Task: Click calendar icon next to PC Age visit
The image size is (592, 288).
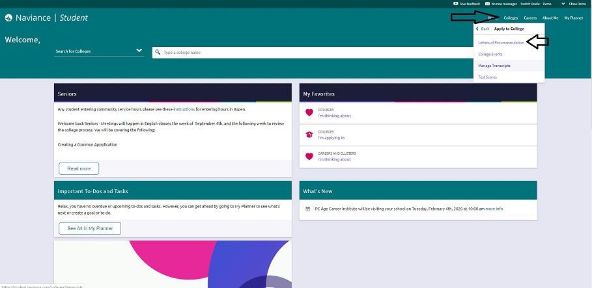Action: click(308, 209)
